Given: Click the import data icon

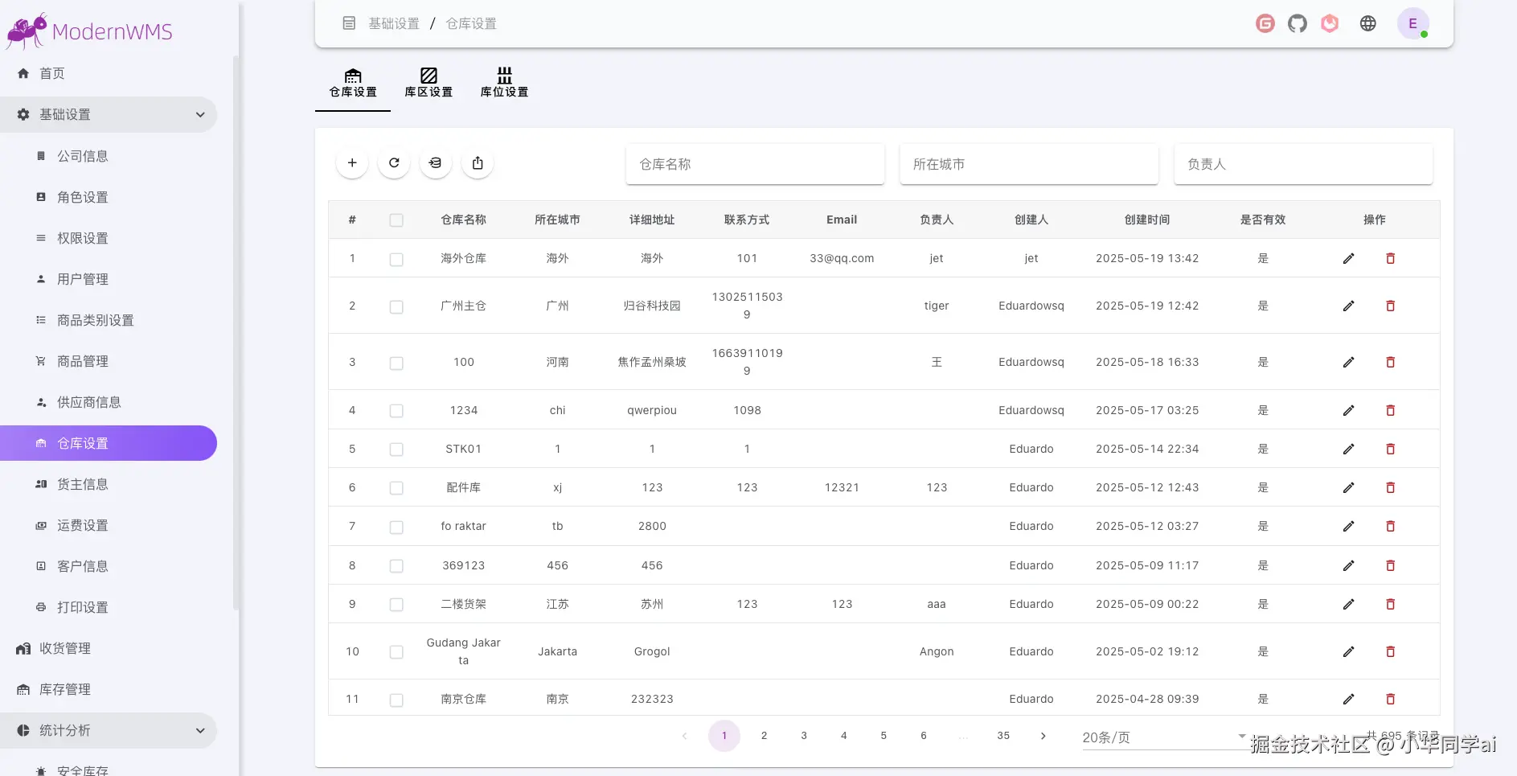Looking at the screenshot, I should tap(436, 163).
